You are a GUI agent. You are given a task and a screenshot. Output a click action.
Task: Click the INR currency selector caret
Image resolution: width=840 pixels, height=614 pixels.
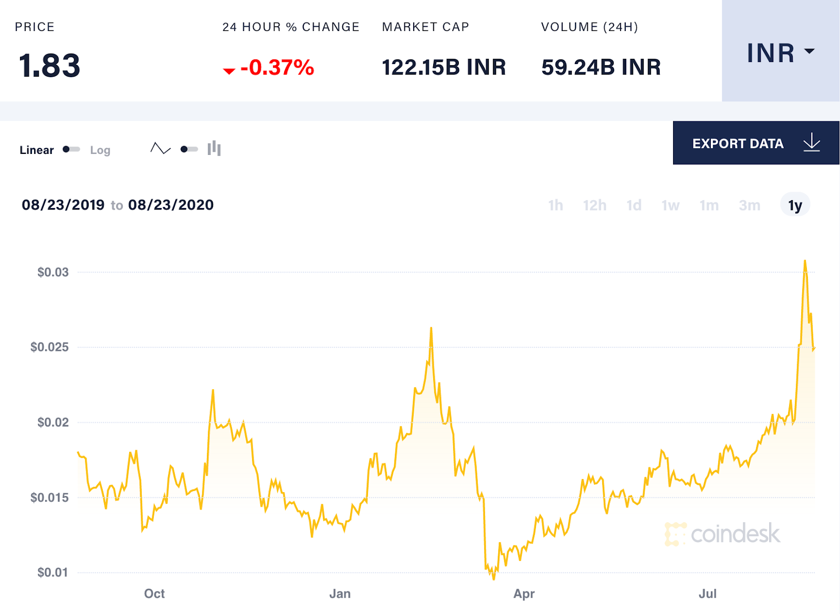point(809,51)
